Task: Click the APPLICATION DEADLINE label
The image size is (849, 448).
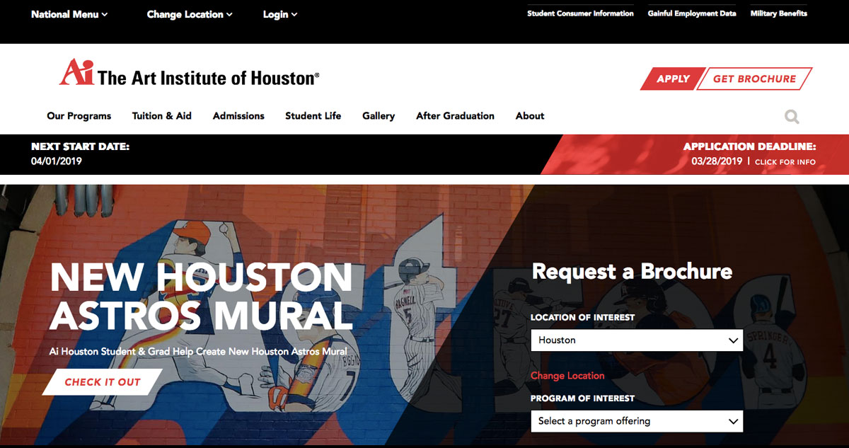Action: point(749,147)
